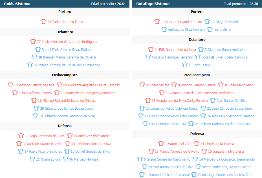
Task: Click the red jersey icon for Giovanni Augusto Oliveira Cardoso
Action: click(x=60, y=85)
